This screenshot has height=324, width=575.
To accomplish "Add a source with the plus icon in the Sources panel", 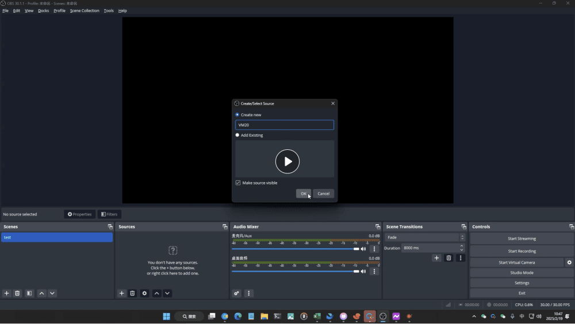I will [x=122, y=293].
